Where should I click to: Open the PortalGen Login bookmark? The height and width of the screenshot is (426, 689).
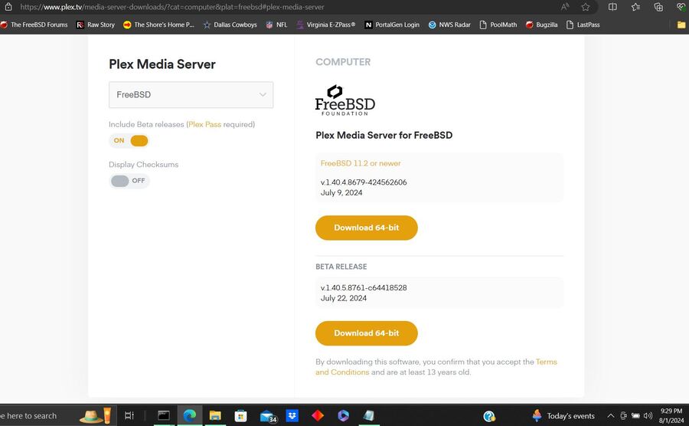(x=392, y=25)
